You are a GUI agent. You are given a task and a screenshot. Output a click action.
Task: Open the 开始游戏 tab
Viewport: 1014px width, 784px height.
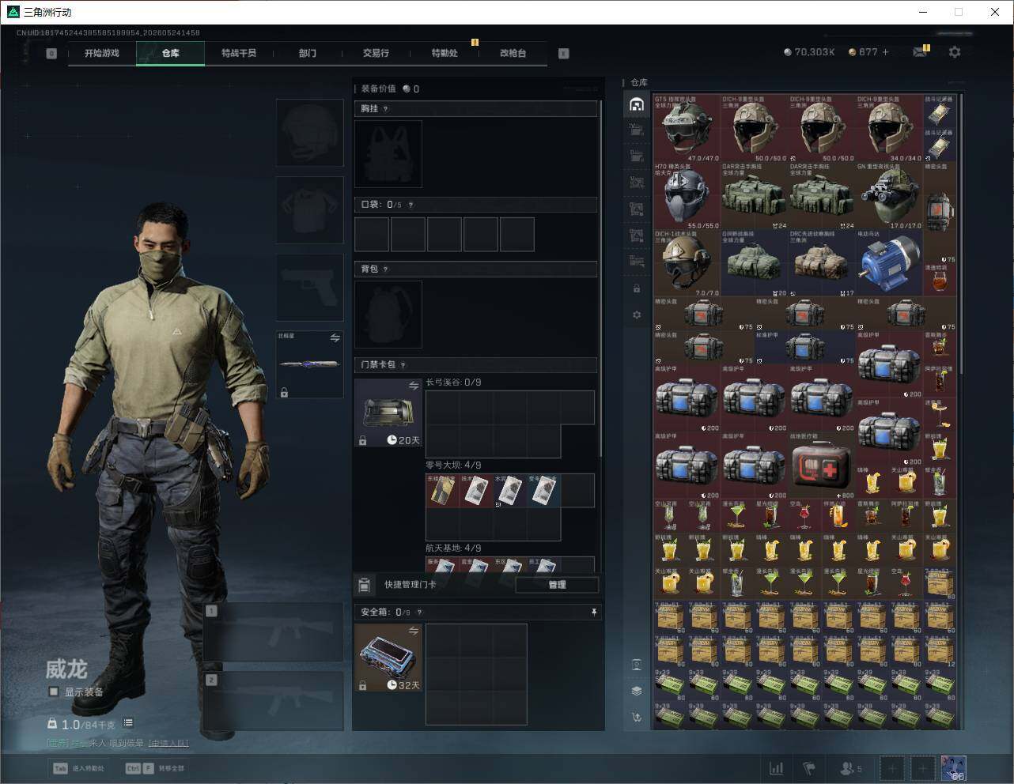tap(102, 53)
